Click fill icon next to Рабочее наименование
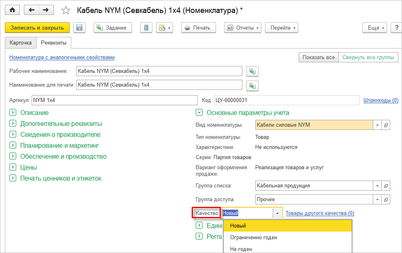The width and height of the screenshot is (402, 253). point(252,71)
